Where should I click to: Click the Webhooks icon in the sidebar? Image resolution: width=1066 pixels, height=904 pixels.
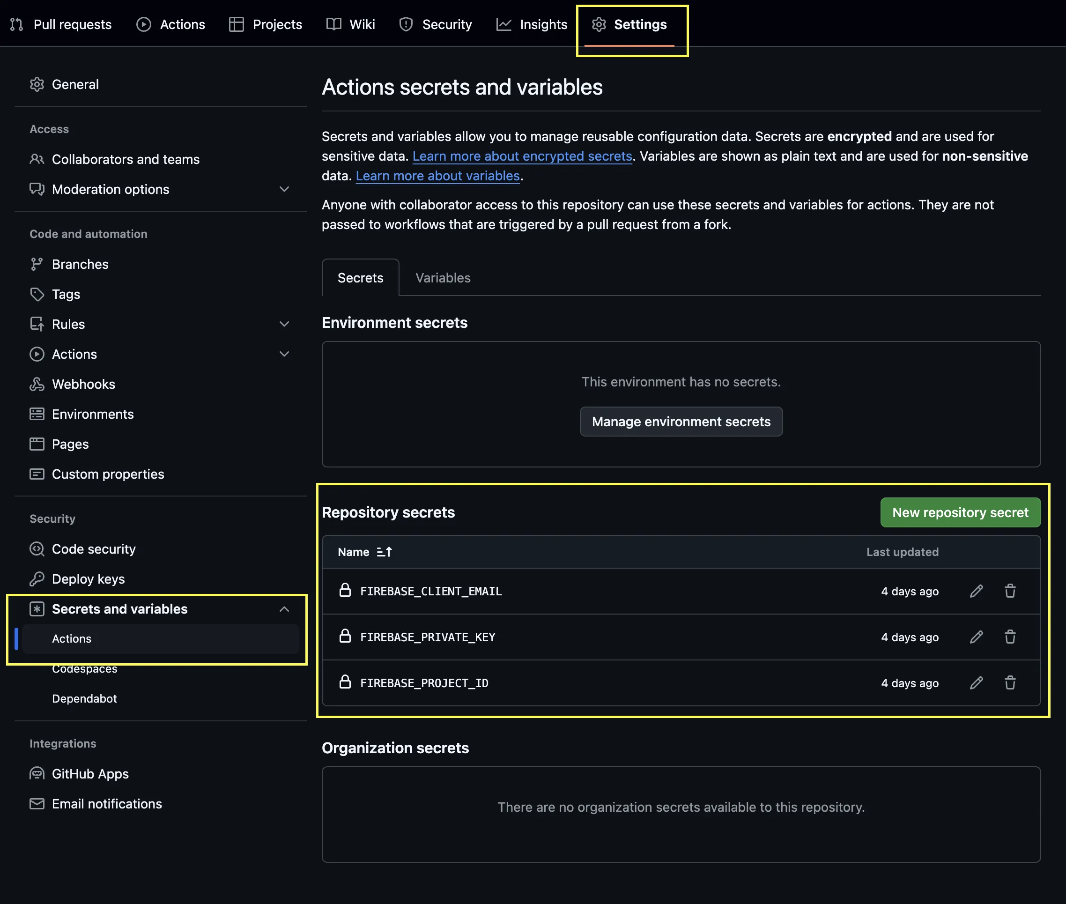point(37,385)
